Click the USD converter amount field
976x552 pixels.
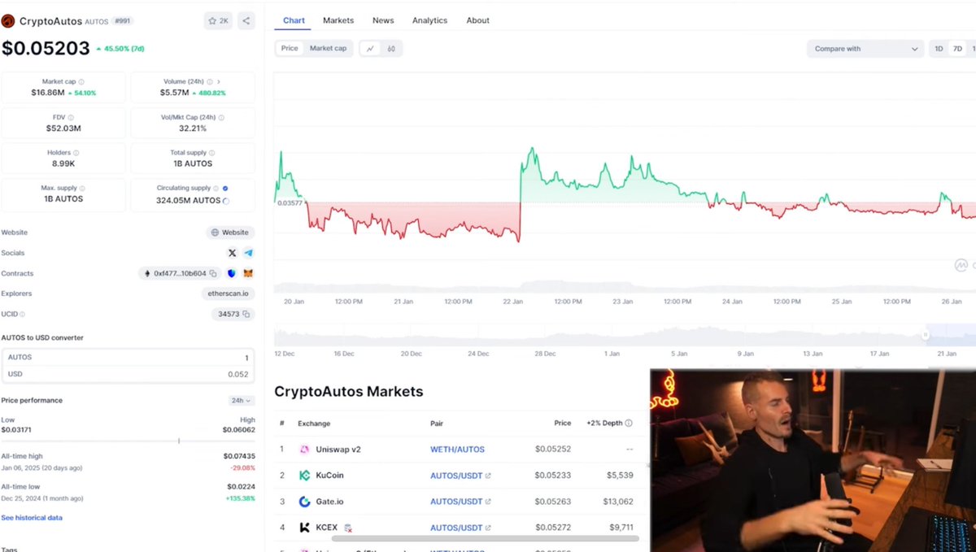coord(129,374)
